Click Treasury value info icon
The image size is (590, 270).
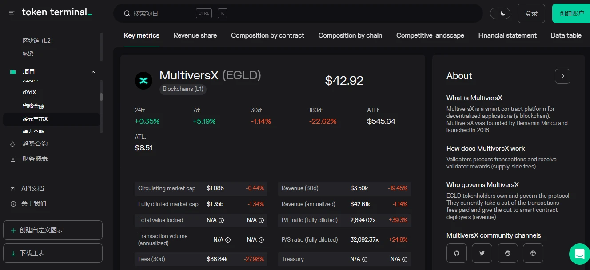pyautogui.click(x=365, y=259)
